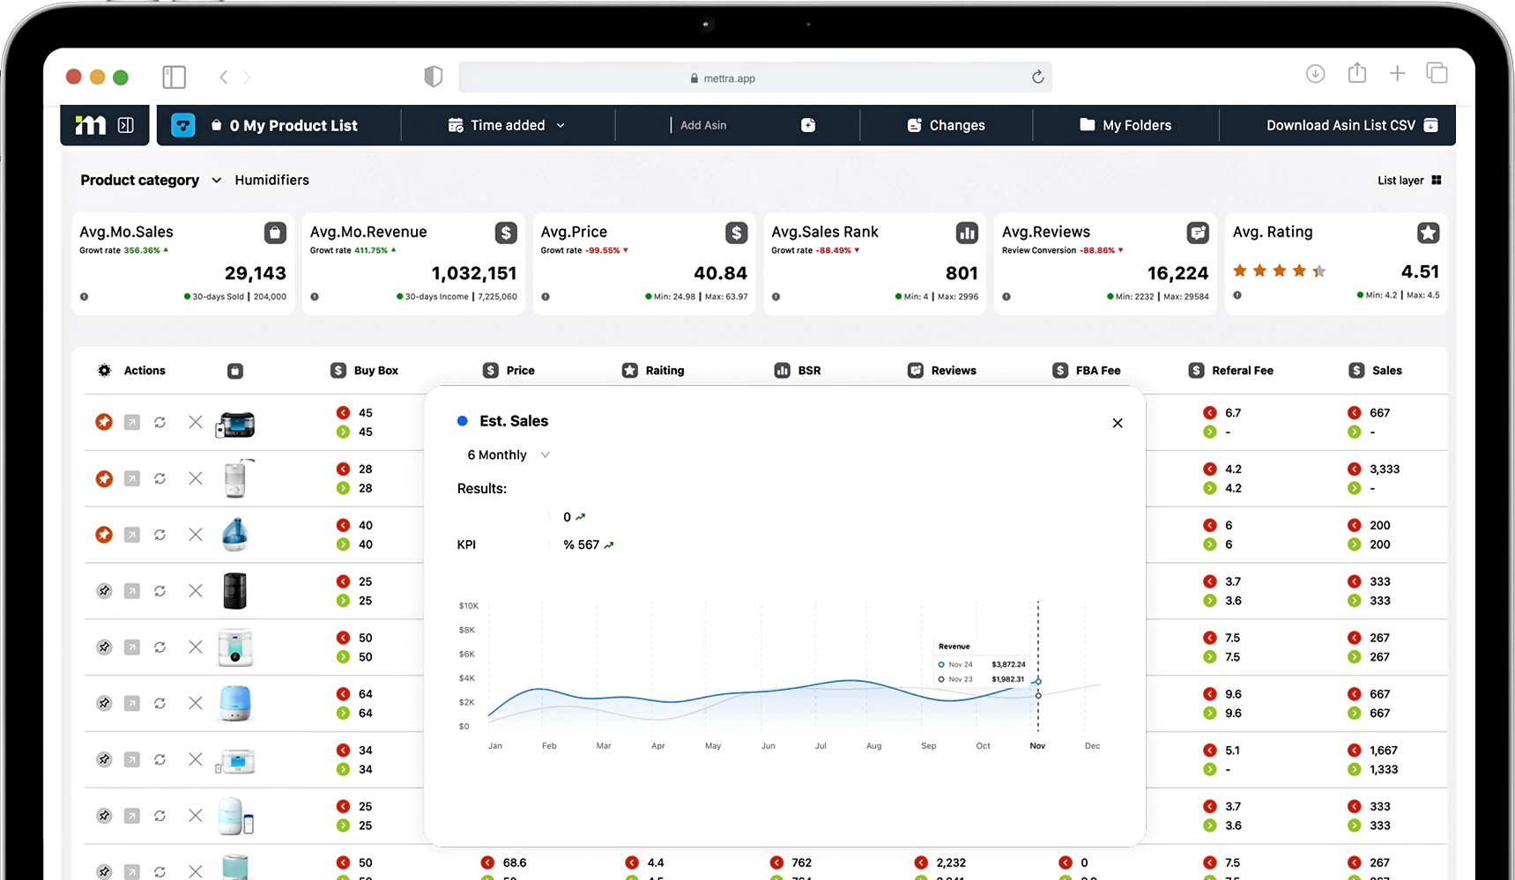
Task: Open external link for first product row (45)
Action: coord(131,422)
